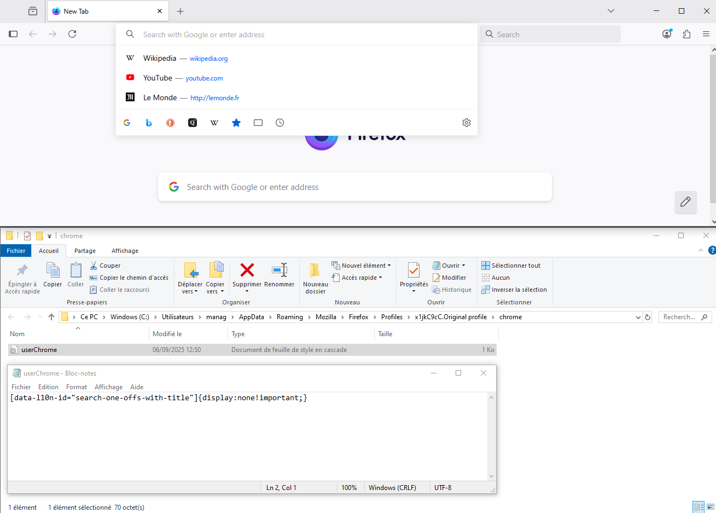Search history via clock icon

click(280, 123)
